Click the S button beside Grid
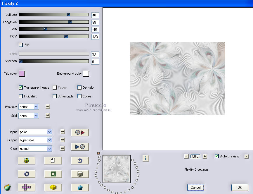 (48, 115)
